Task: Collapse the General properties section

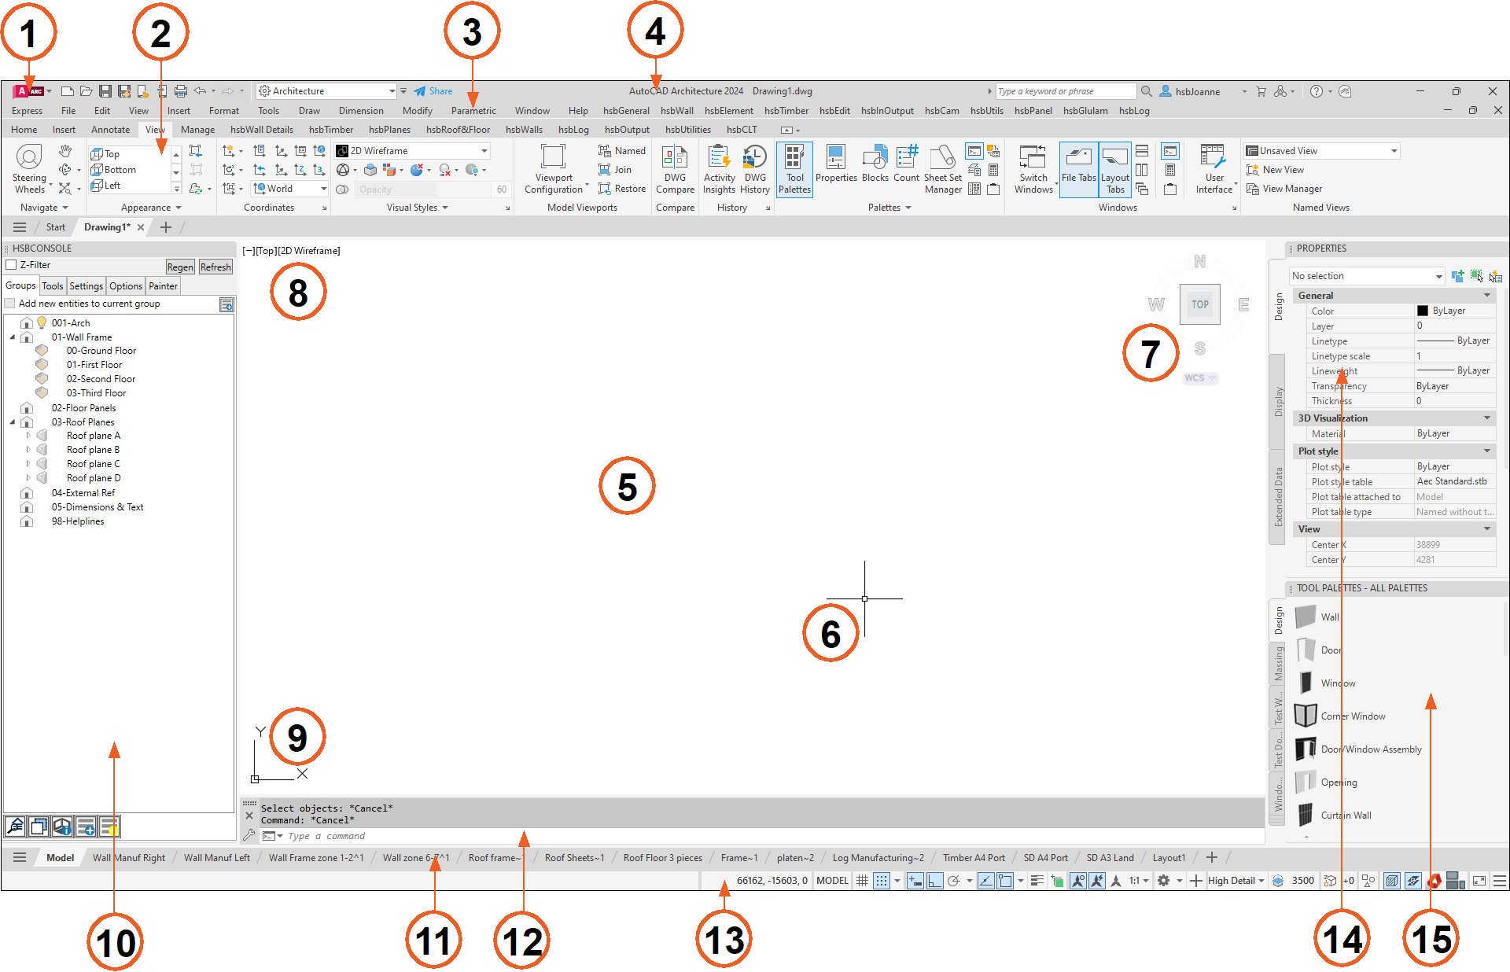Action: coord(1486,296)
